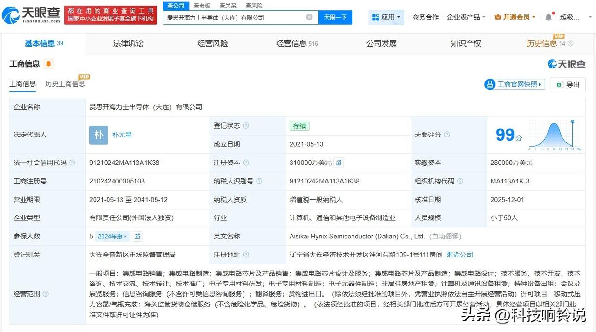Open legal representative 朴元星 link

click(122, 135)
